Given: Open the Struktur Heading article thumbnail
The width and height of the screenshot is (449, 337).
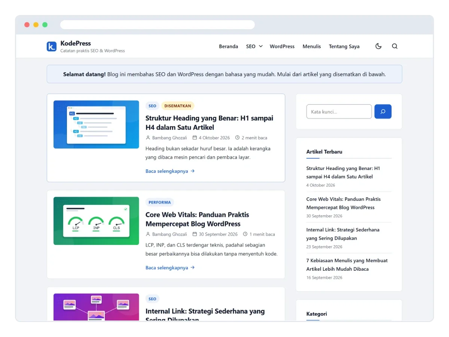Looking at the screenshot, I should [96, 124].
